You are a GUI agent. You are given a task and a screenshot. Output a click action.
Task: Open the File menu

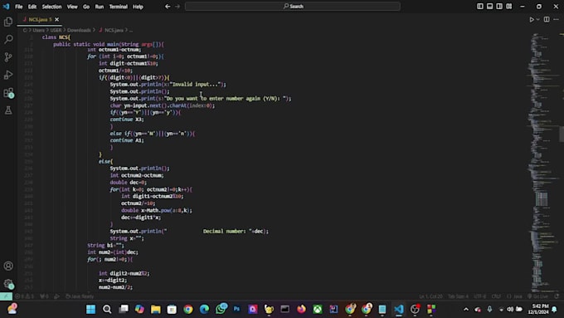tap(19, 7)
